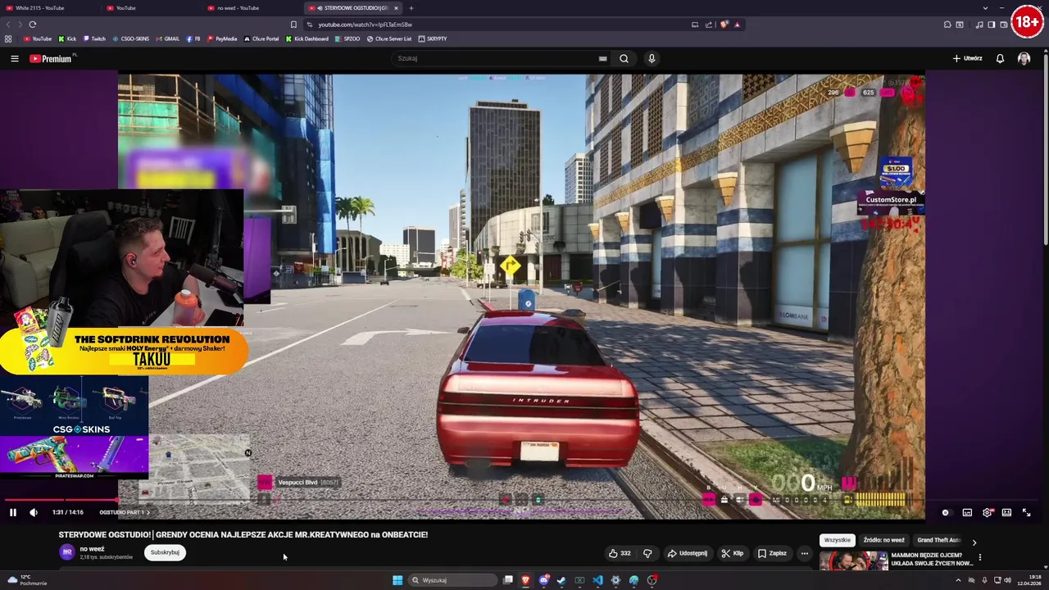Screen dimensions: 1049x590
Task: Toggle subtitles in the player
Action: 967,512
